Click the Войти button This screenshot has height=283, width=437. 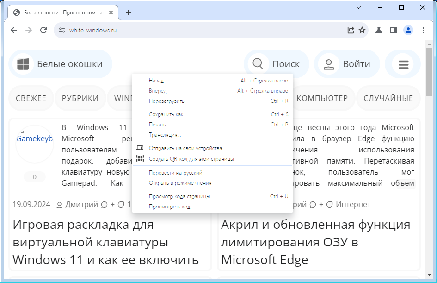347,64
